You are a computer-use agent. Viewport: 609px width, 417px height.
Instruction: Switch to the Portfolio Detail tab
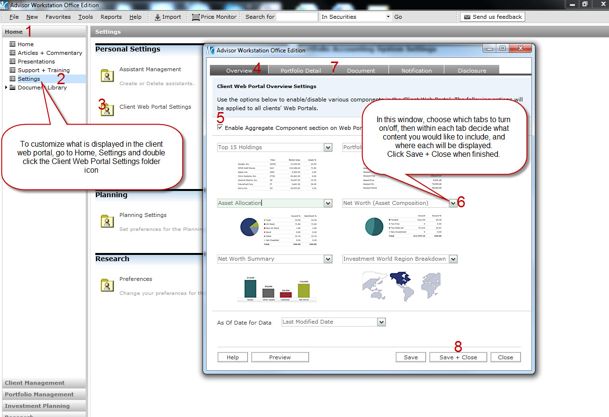[x=300, y=71]
